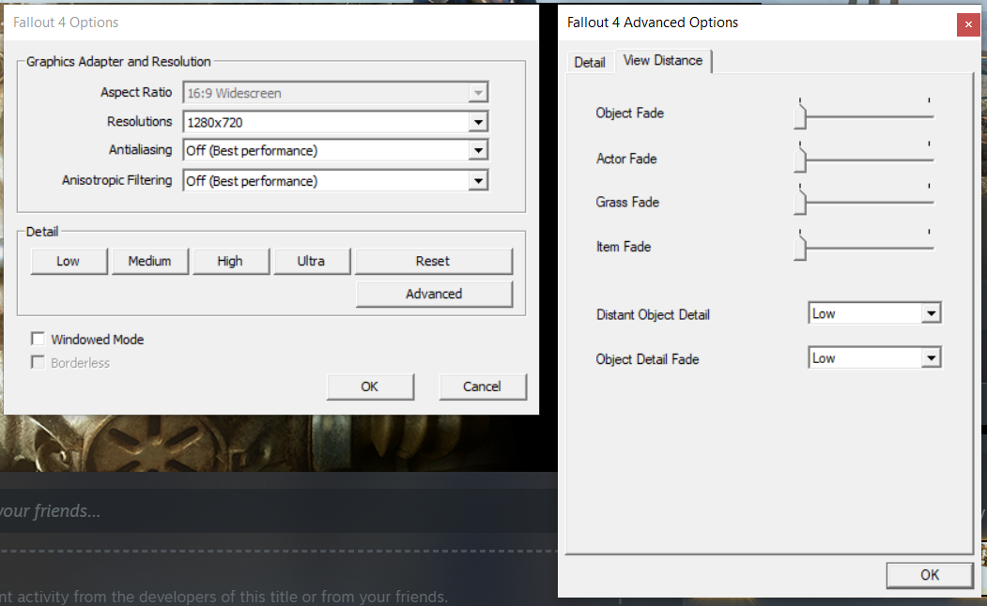
Task: Click the Reset detail button
Action: point(434,261)
